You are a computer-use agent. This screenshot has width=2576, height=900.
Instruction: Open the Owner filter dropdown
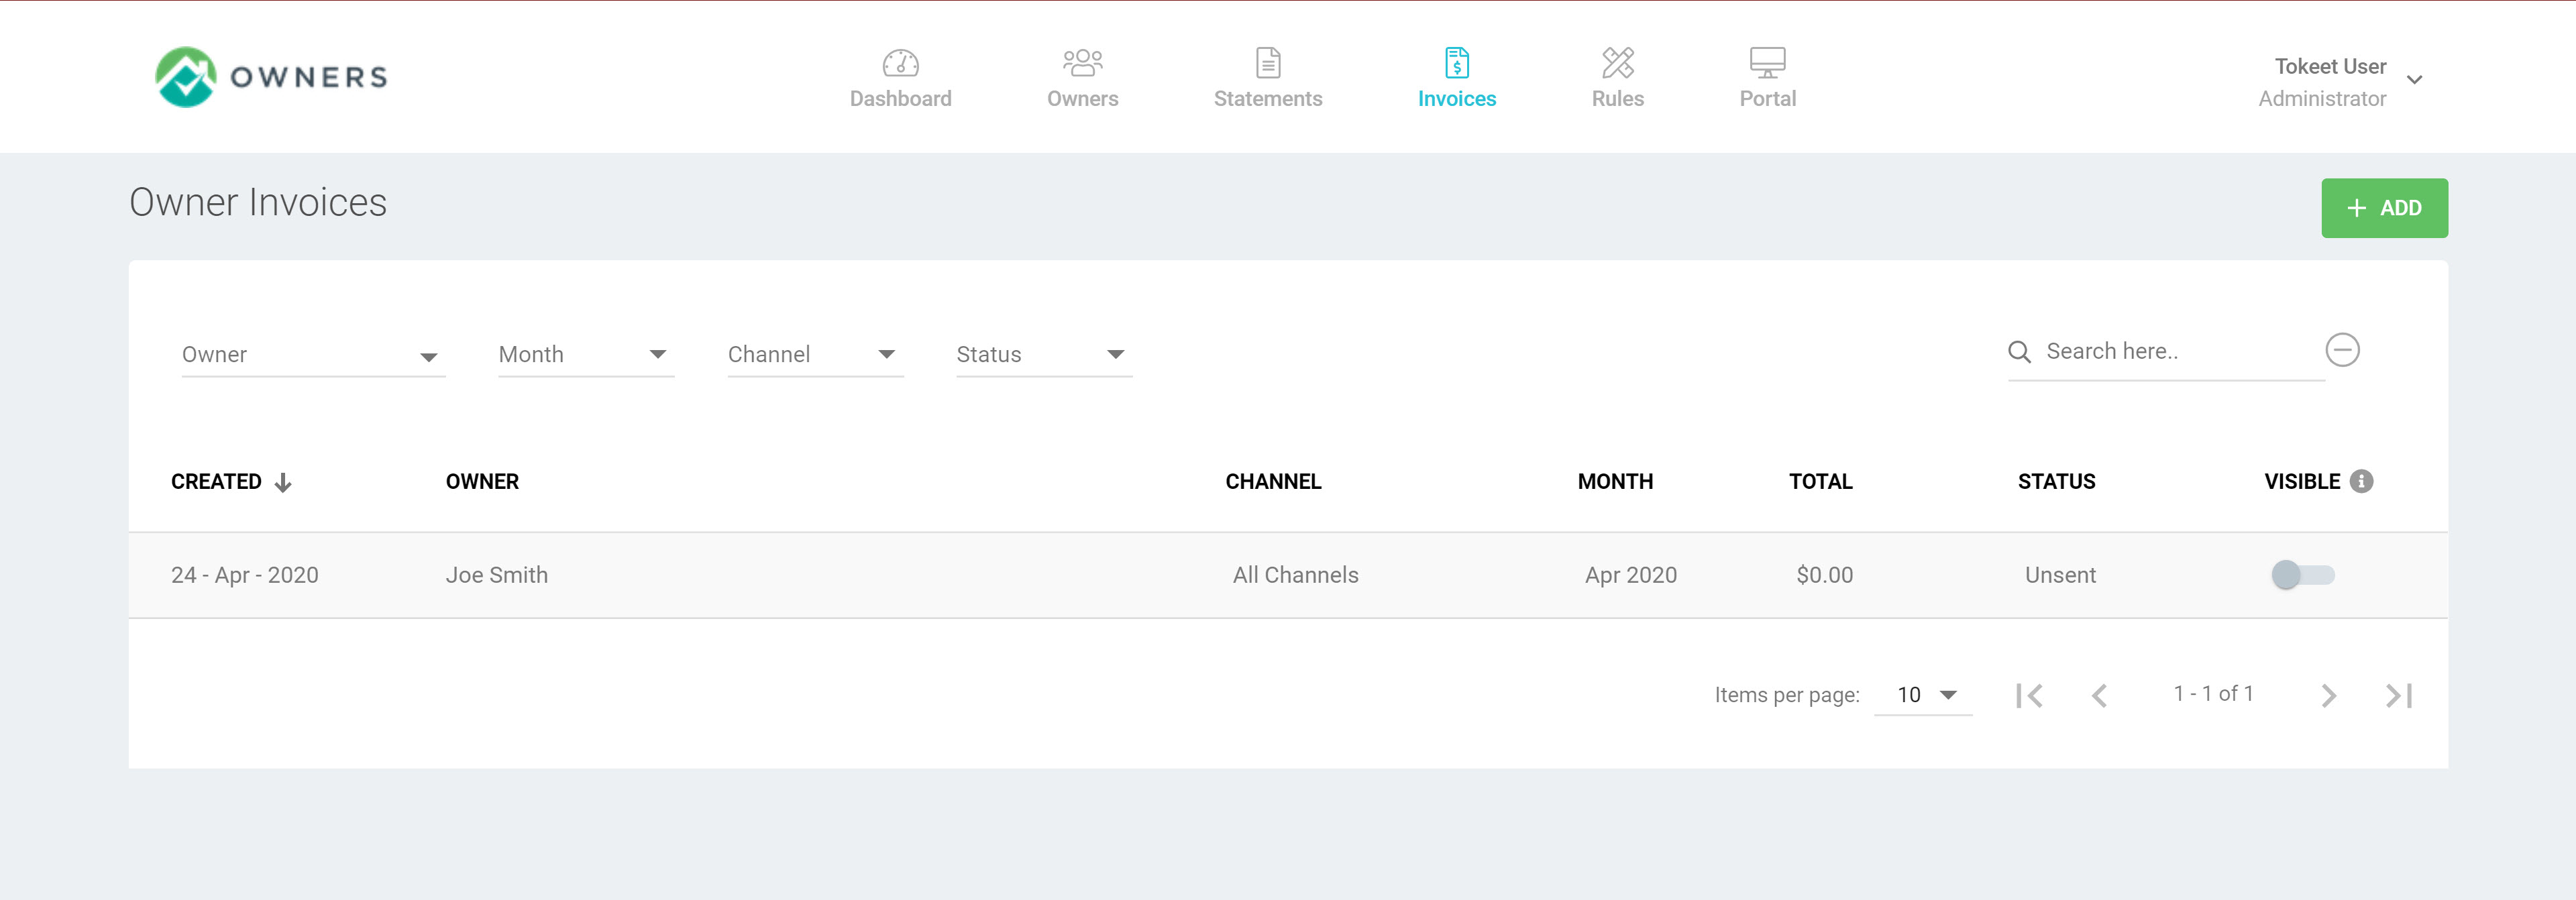[x=313, y=355]
